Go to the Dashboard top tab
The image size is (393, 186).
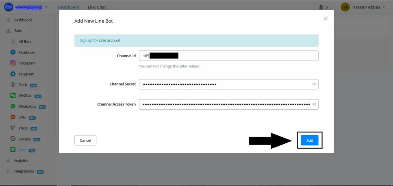coord(68,7)
